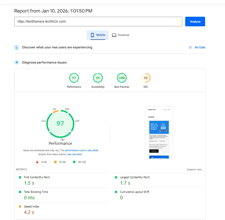Click the 4.2 s Speed Index value

pos(29,212)
